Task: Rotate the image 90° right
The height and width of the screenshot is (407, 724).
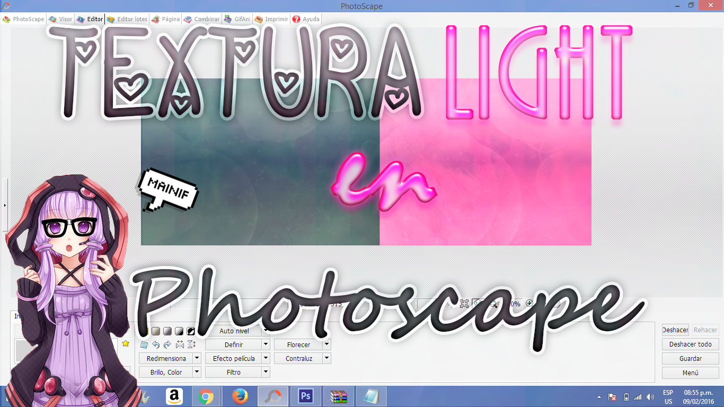Action: point(167,345)
